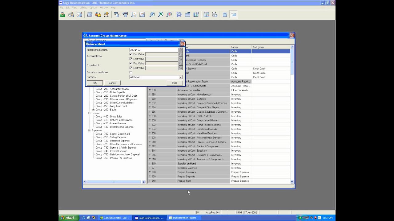394x221 pixels.
Task: Click the money bag toolbar icon
Action: [62, 14]
